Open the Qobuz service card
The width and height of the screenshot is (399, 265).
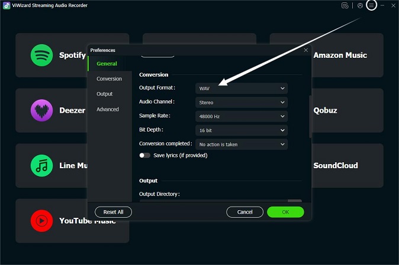point(347,110)
